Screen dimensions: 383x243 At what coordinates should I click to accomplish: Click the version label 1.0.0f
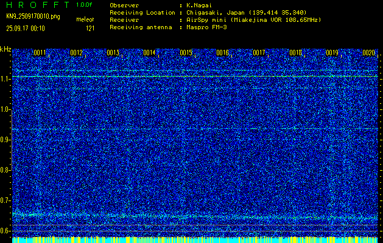(84, 5)
